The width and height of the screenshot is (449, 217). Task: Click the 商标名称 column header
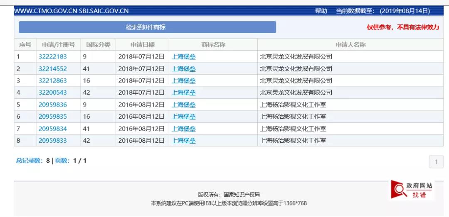pyautogui.click(x=213, y=44)
